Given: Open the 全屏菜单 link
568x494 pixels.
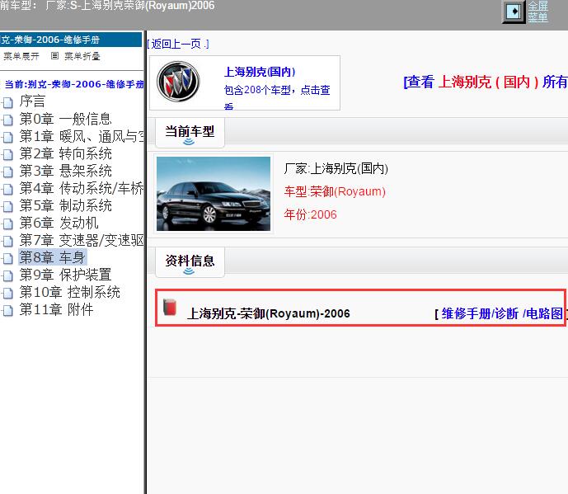Looking at the screenshot, I should click(x=538, y=12).
